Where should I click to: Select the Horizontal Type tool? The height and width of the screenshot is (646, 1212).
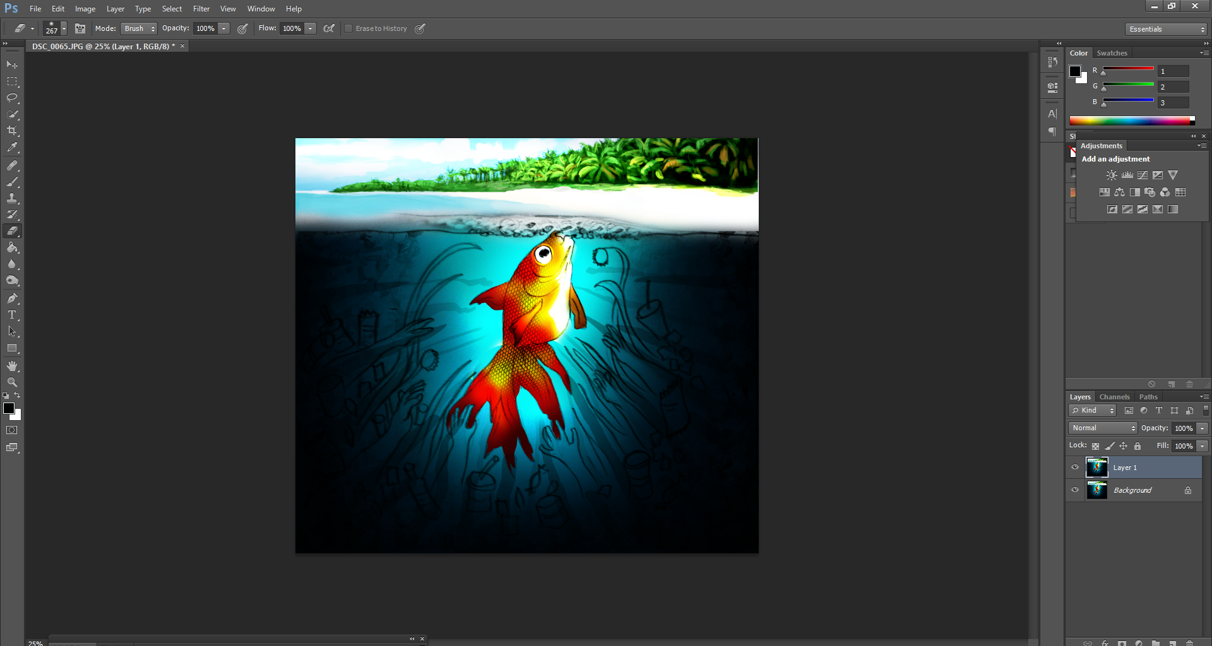click(x=12, y=315)
